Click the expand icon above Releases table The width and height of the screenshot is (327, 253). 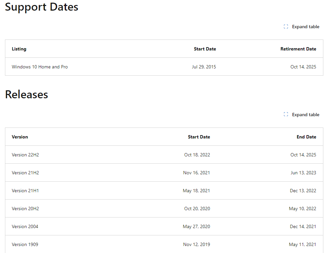coord(286,115)
